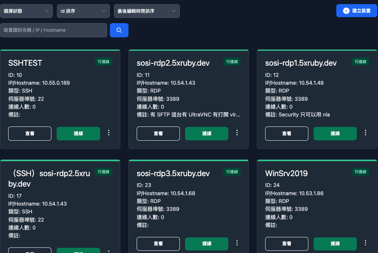Open the Id 排序 dropdown
378x253 pixels.
click(83, 11)
